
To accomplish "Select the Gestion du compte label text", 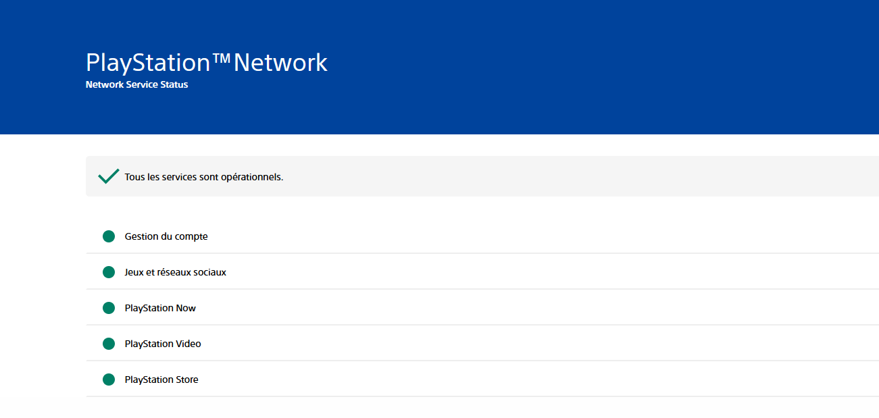I will point(166,236).
